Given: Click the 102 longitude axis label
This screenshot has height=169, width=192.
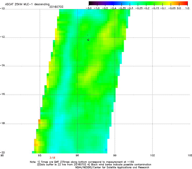Looking at the screenshot, I should point(152,155).
